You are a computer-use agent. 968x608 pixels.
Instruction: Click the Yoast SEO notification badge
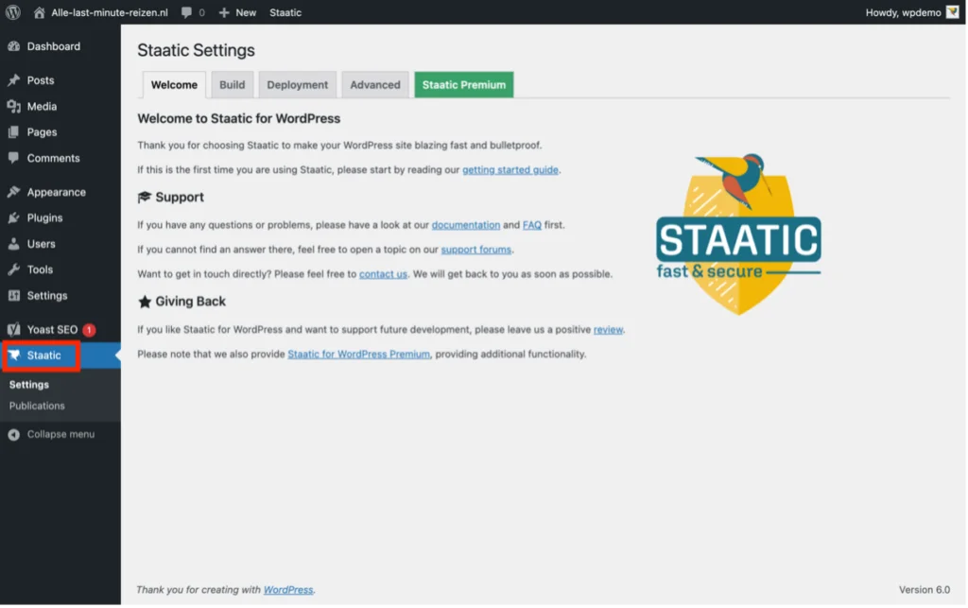pyautogui.click(x=89, y=330)
